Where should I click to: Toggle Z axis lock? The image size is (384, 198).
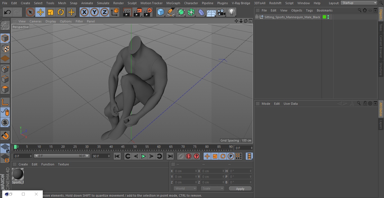pyautogui.click(x=105, y=12)
